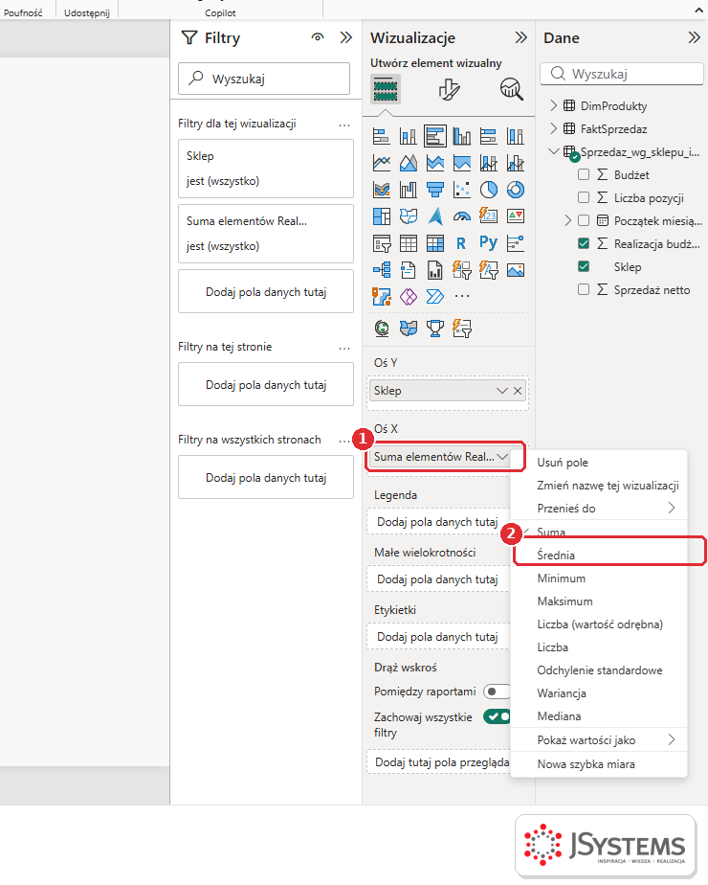
Task: Select the donut chart visual
Action: pos(516,190)
